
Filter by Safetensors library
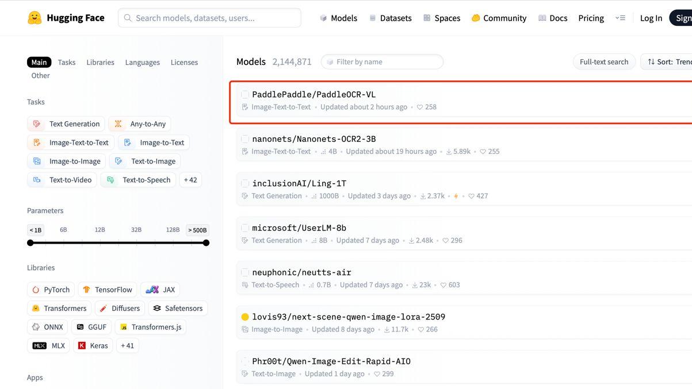pyautogui.click(x=178, y=308)
